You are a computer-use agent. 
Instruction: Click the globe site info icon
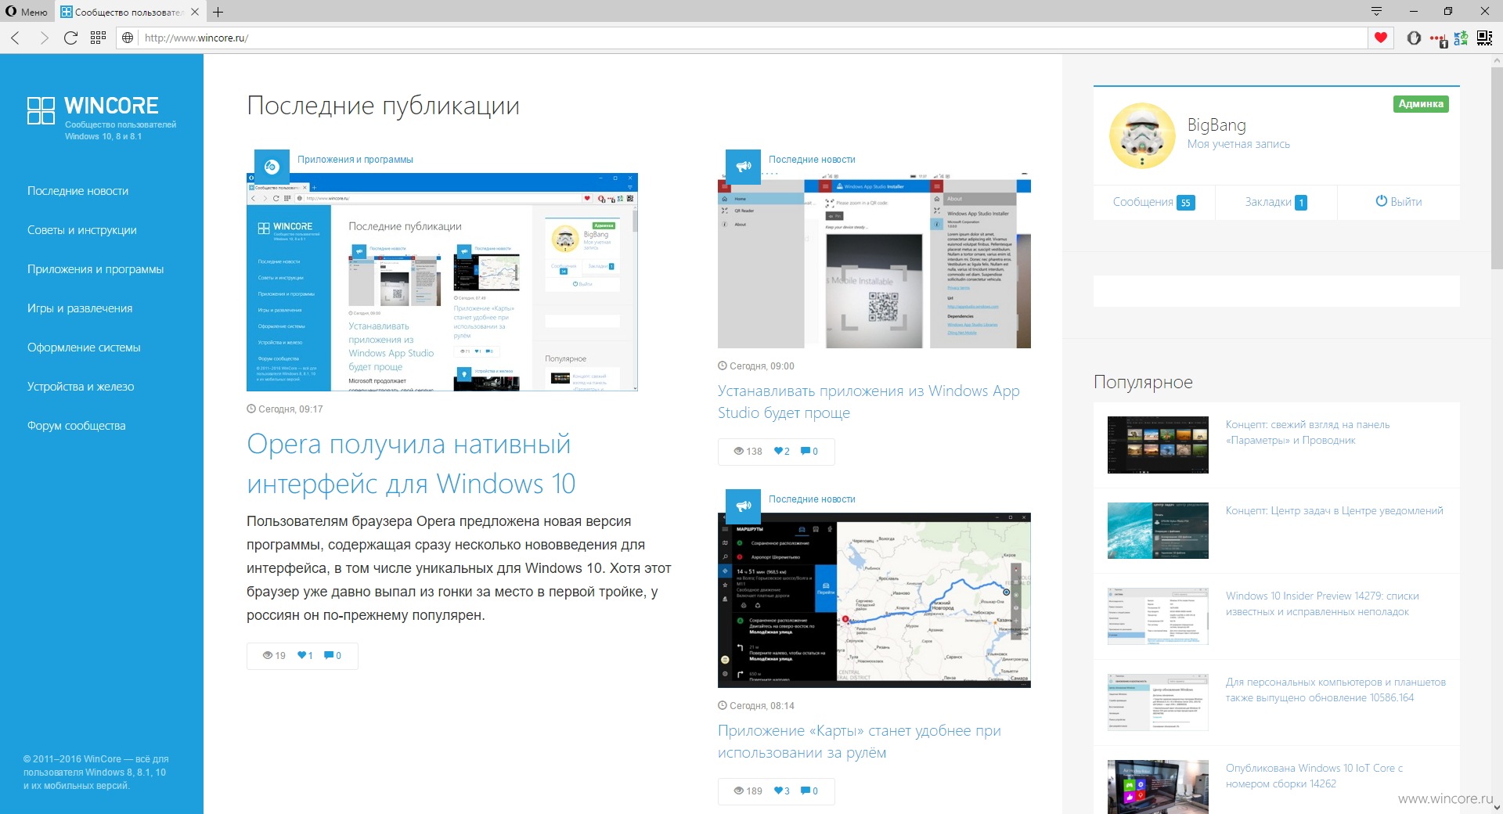[128, 38]
